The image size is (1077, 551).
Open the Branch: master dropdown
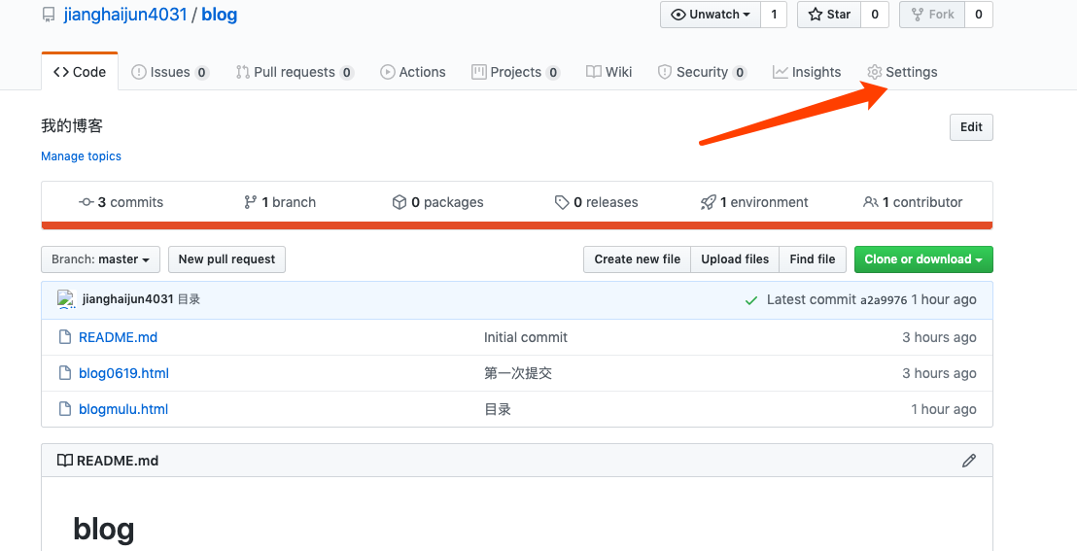pos(100,259)
